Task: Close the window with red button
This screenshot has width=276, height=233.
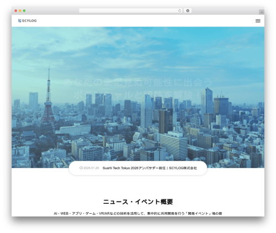Action: [16, 11]
